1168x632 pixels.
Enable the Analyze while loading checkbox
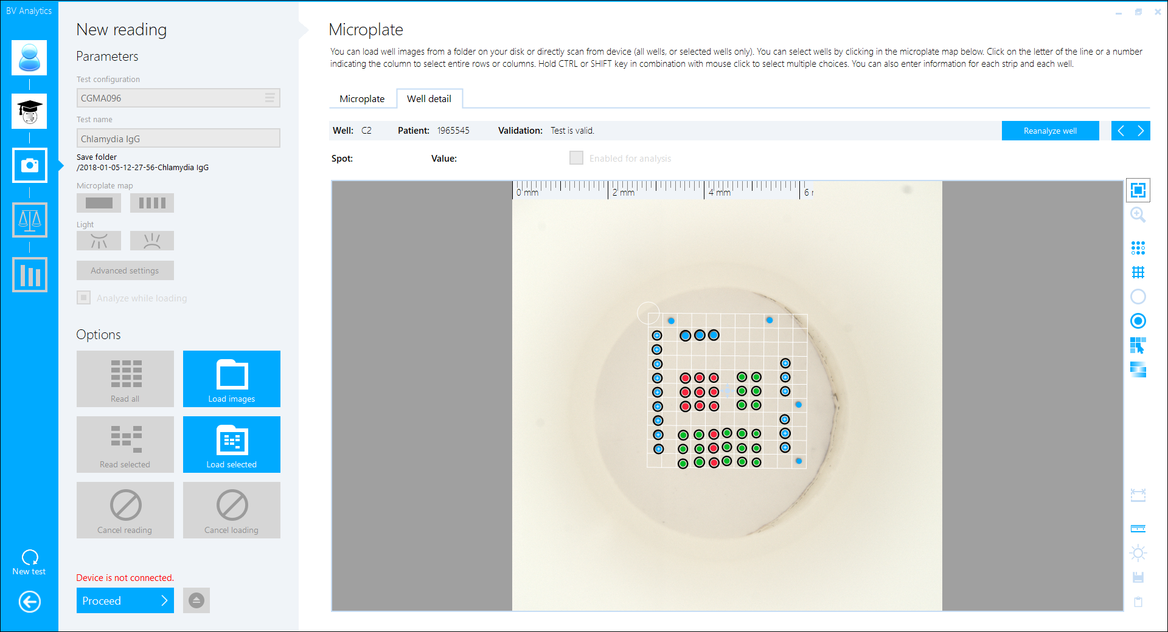coord(83,297)
